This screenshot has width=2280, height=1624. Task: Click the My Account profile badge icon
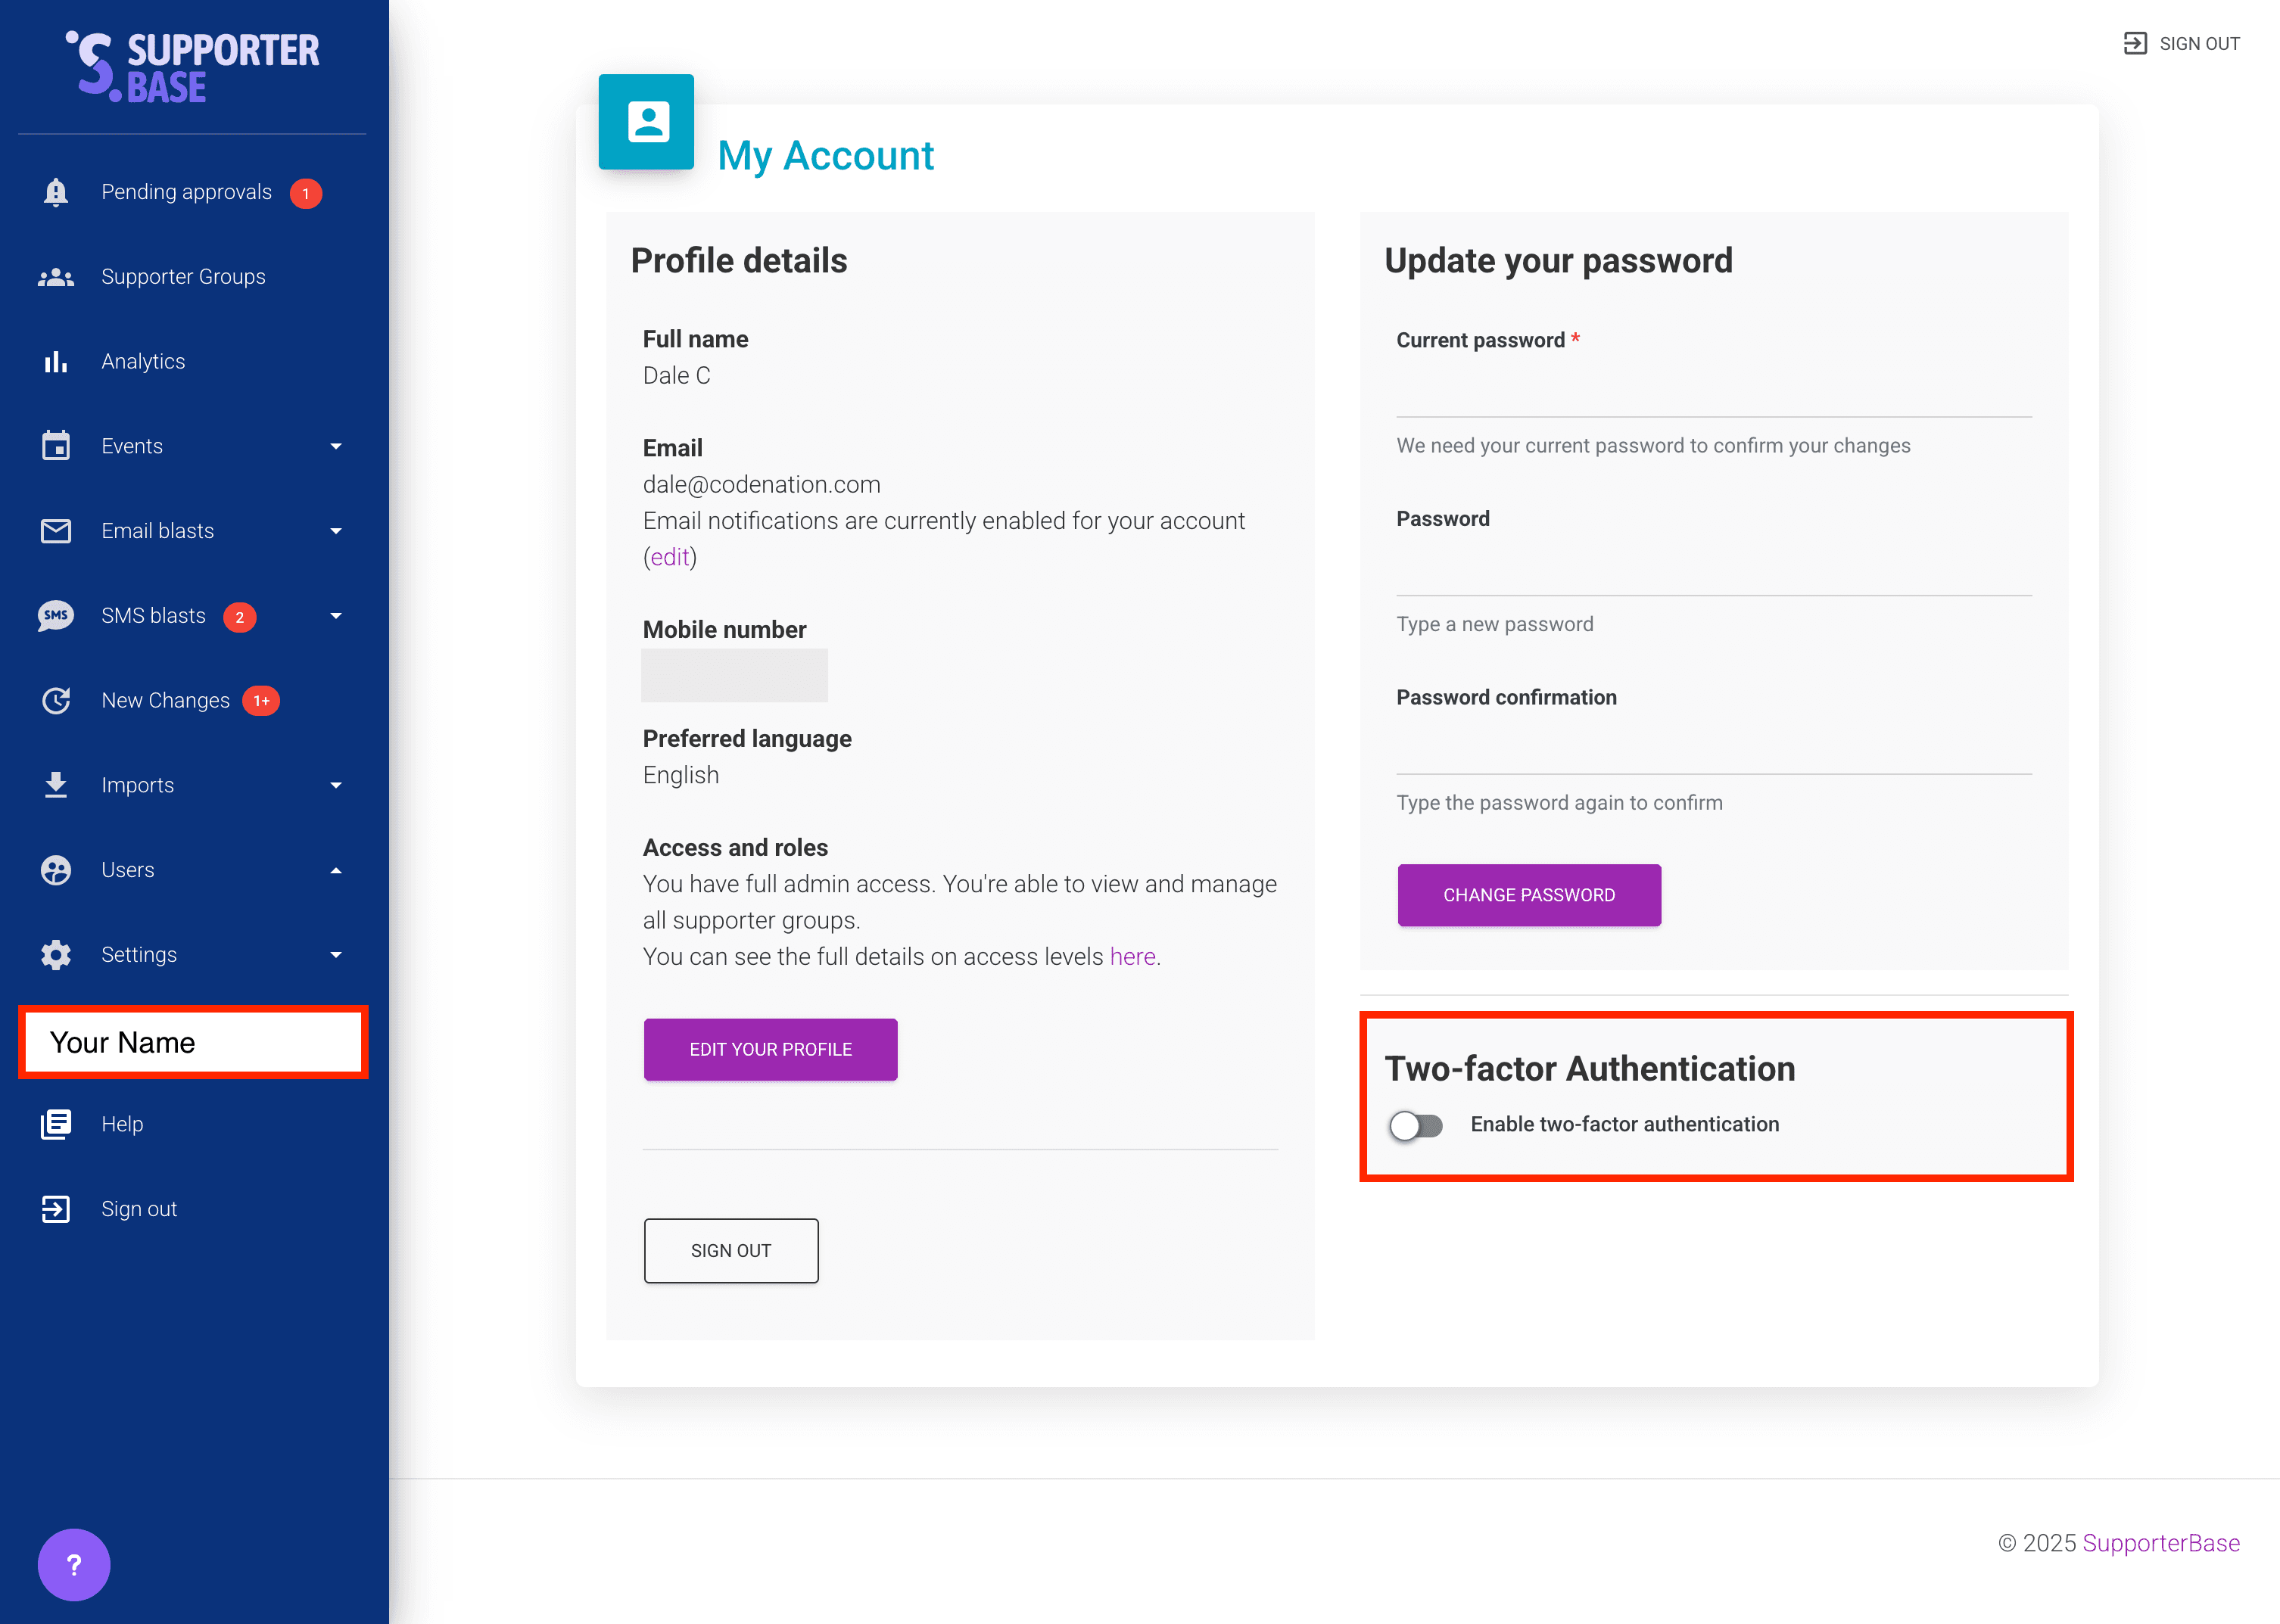point(647,122)
